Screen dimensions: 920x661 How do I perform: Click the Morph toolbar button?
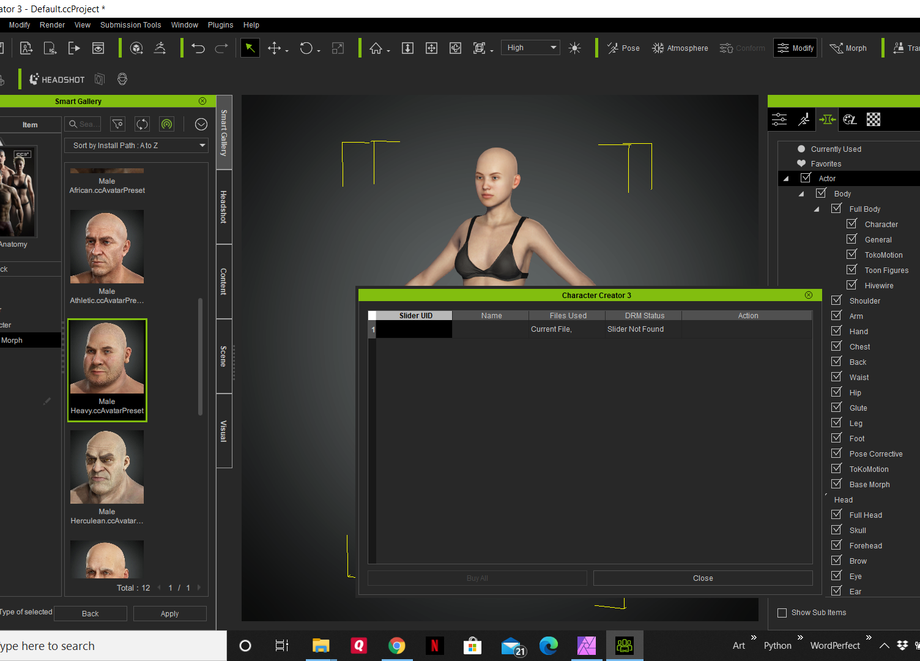pos(848,48)
